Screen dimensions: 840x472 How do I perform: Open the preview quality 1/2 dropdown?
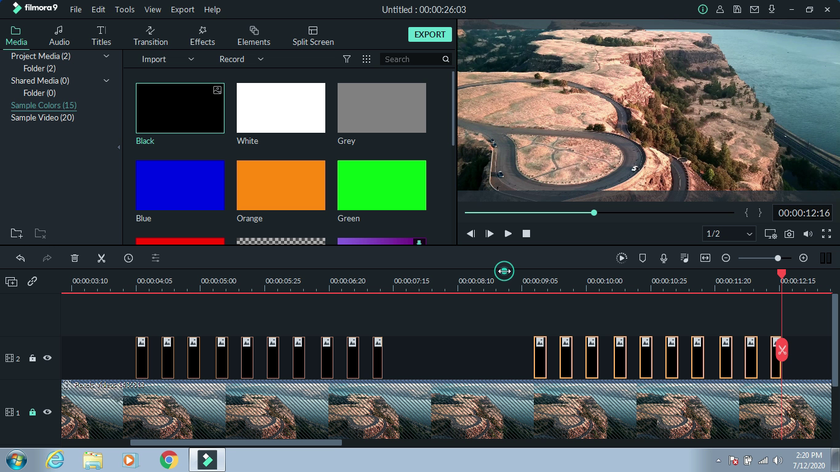coord(729,234)
